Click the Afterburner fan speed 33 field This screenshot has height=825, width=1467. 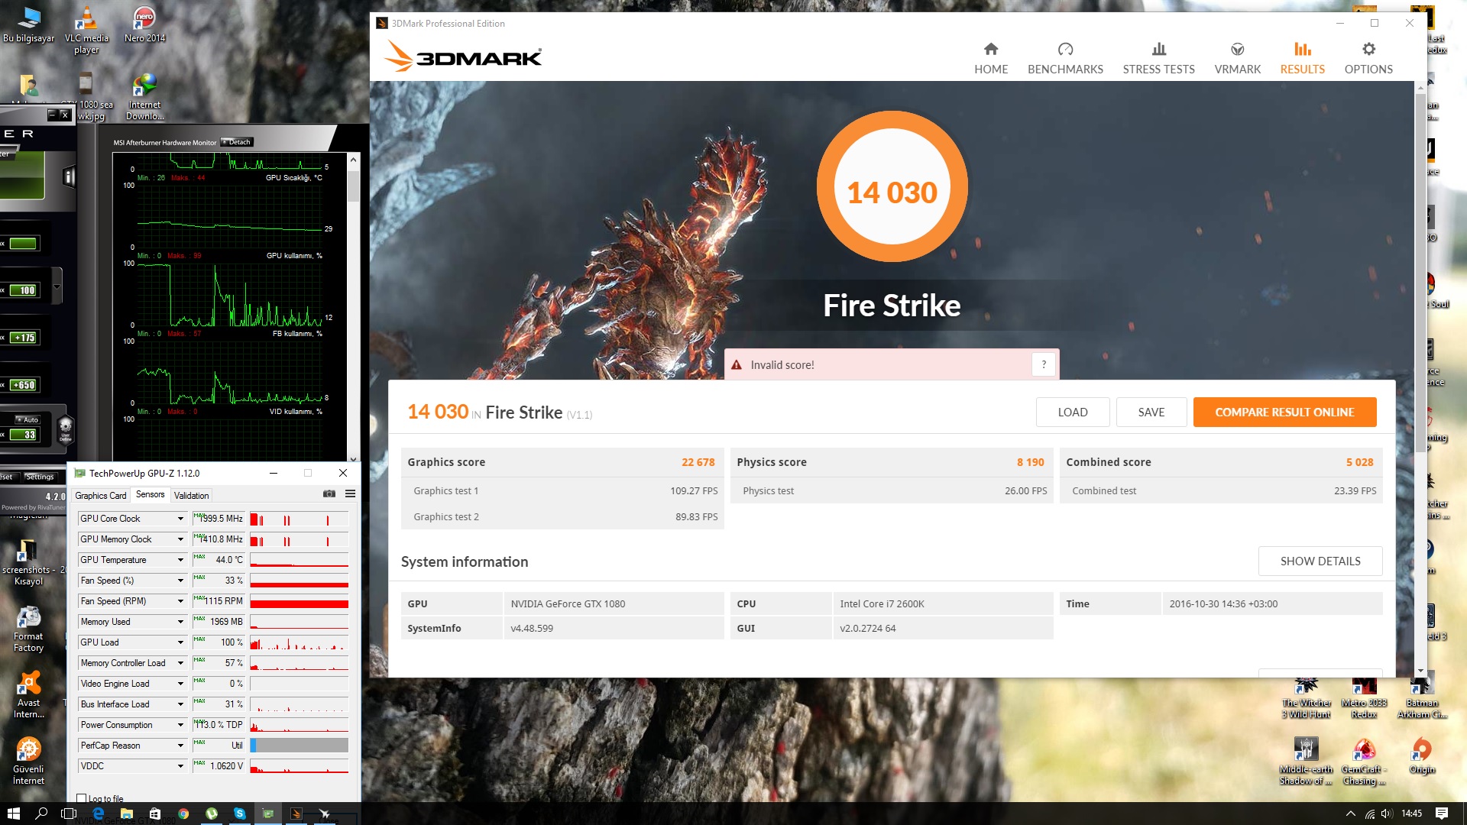tap(24, 435)
